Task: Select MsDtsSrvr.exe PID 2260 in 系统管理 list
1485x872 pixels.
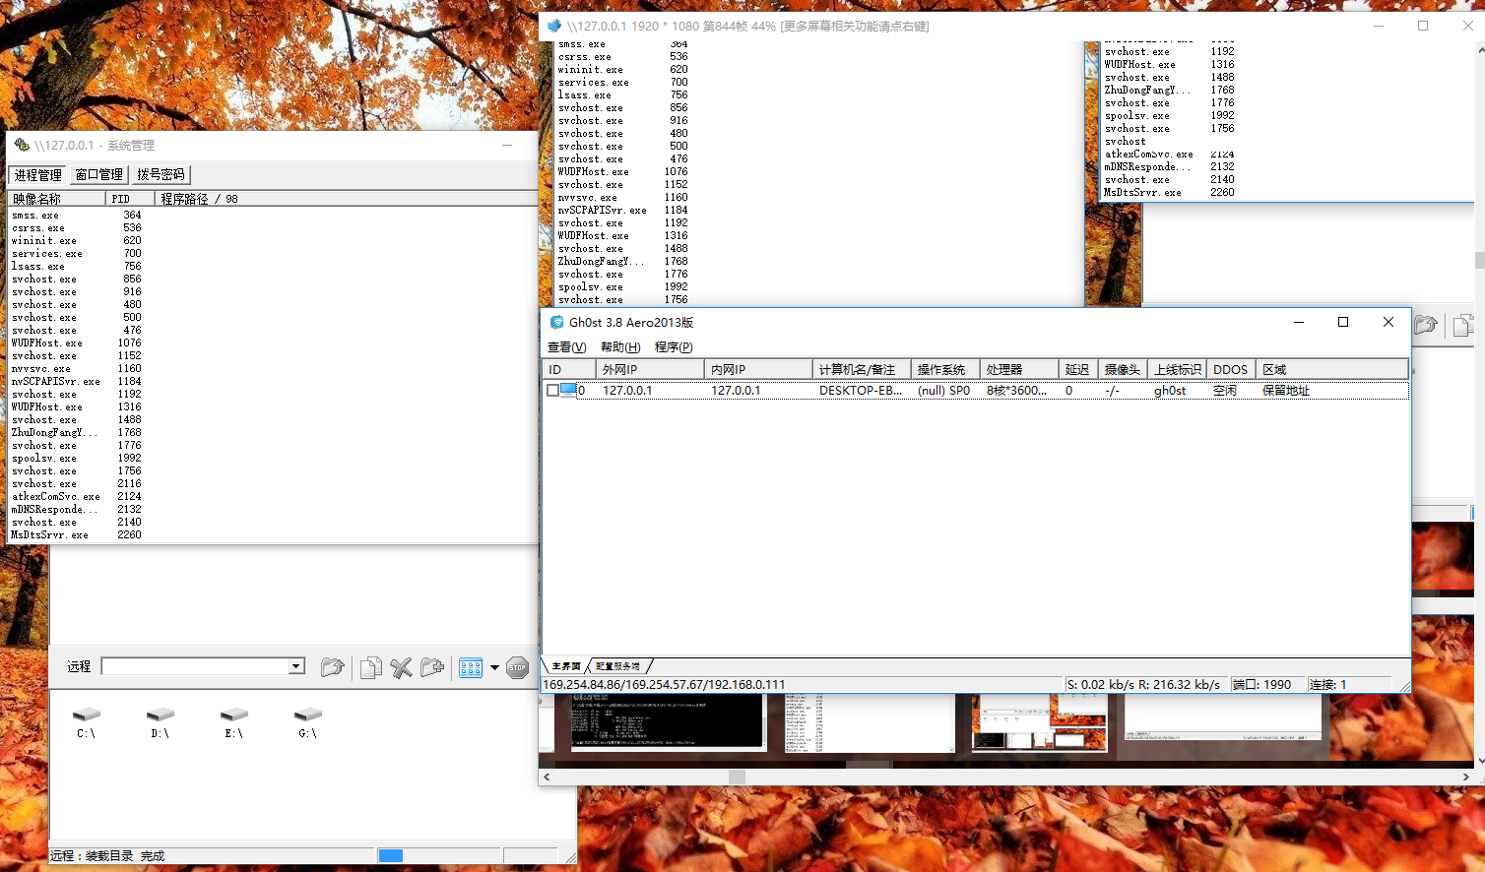Action: (76, 534)
